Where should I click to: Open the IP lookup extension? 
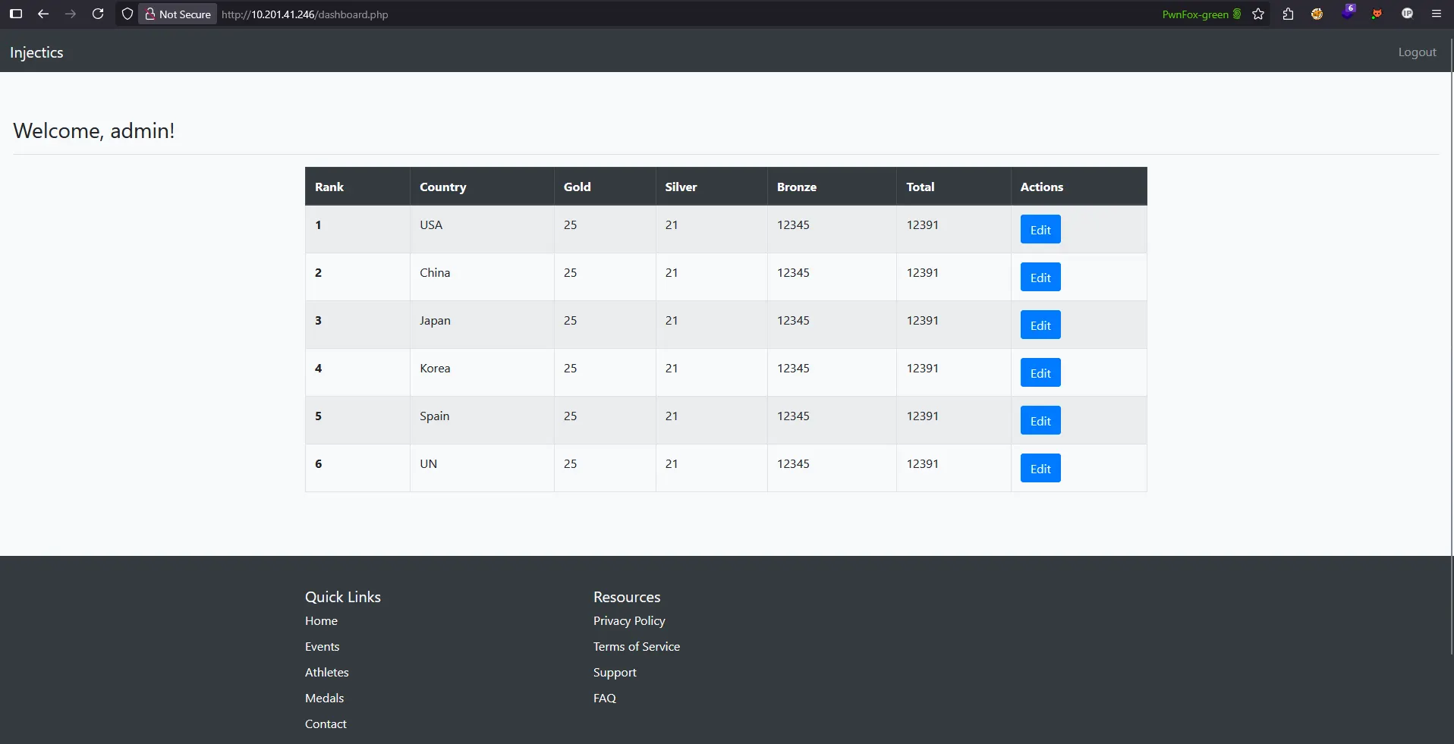pos(1408,14)
